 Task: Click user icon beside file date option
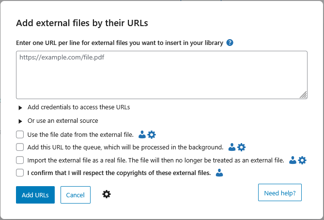[142, 134]
